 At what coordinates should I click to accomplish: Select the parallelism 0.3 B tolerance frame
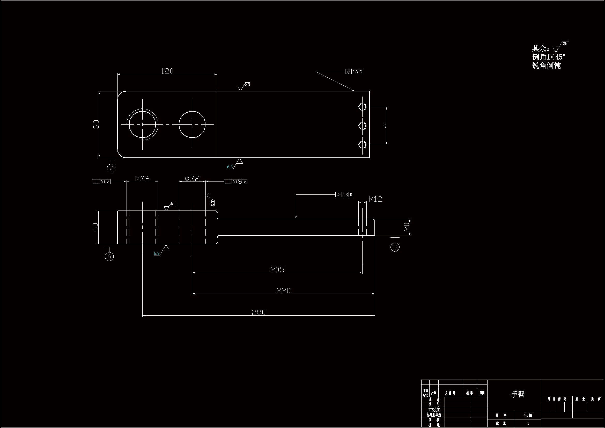pos(344,195)
